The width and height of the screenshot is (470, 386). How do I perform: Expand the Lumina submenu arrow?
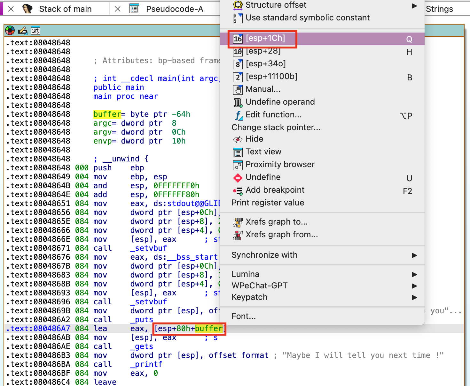(414, 274)
